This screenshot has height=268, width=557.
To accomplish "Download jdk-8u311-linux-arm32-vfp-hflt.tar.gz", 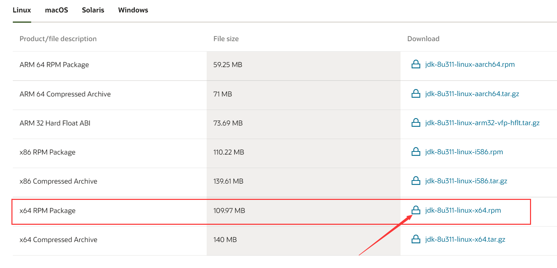I will (482, 123).
